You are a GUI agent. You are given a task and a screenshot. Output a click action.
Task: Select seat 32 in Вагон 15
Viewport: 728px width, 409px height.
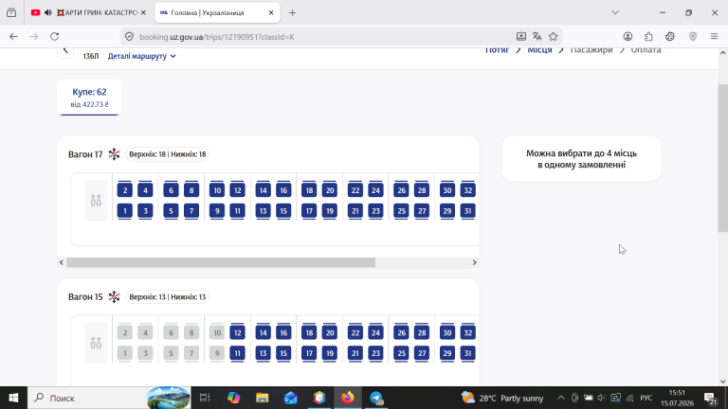pos(467,332)
